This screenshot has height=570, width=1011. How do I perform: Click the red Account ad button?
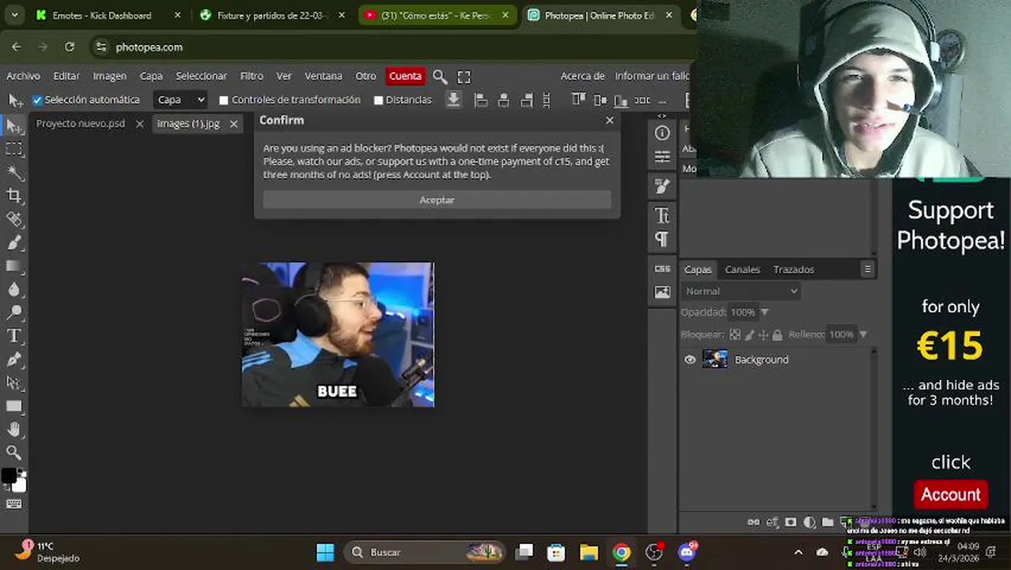coord(950,495)
